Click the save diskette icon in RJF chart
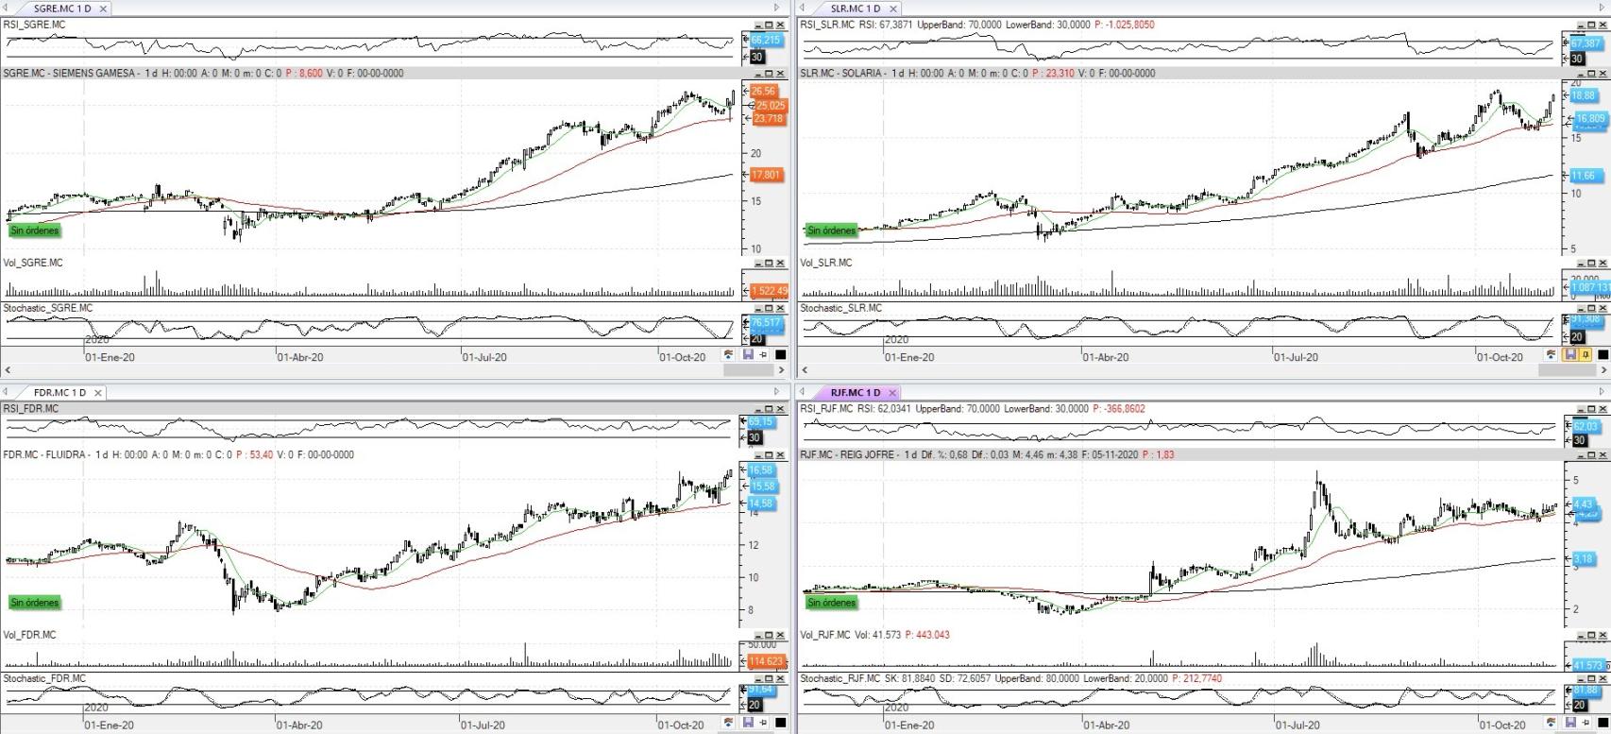Image resolution: width=1611 pixels, height=734 pixels. (1569, 724)
